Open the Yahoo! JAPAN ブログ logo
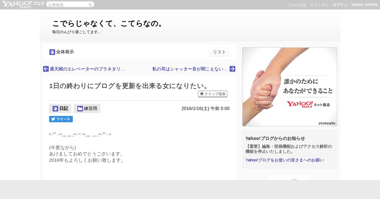 pyautogui.click(x=23, y=4)
